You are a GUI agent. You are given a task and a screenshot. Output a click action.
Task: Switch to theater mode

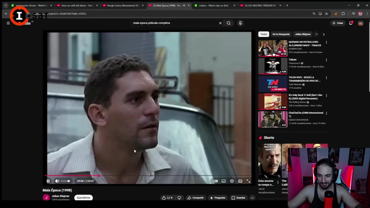[x=240, y=181]
